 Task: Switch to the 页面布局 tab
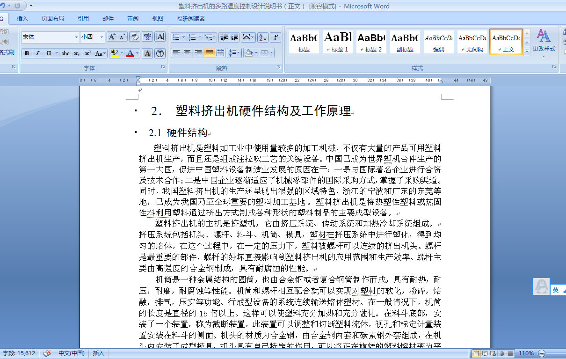point(52,19)
